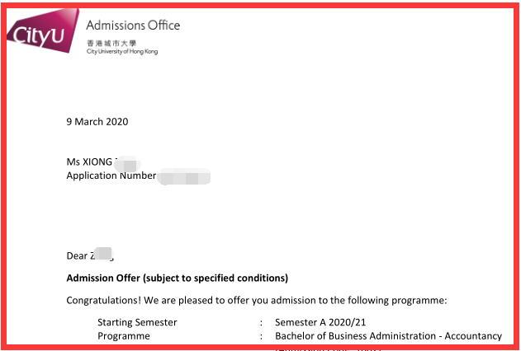Viewport: 521px width, 351px height.
Task: Click the blurred name in the salutation
Action: [102, 255]
